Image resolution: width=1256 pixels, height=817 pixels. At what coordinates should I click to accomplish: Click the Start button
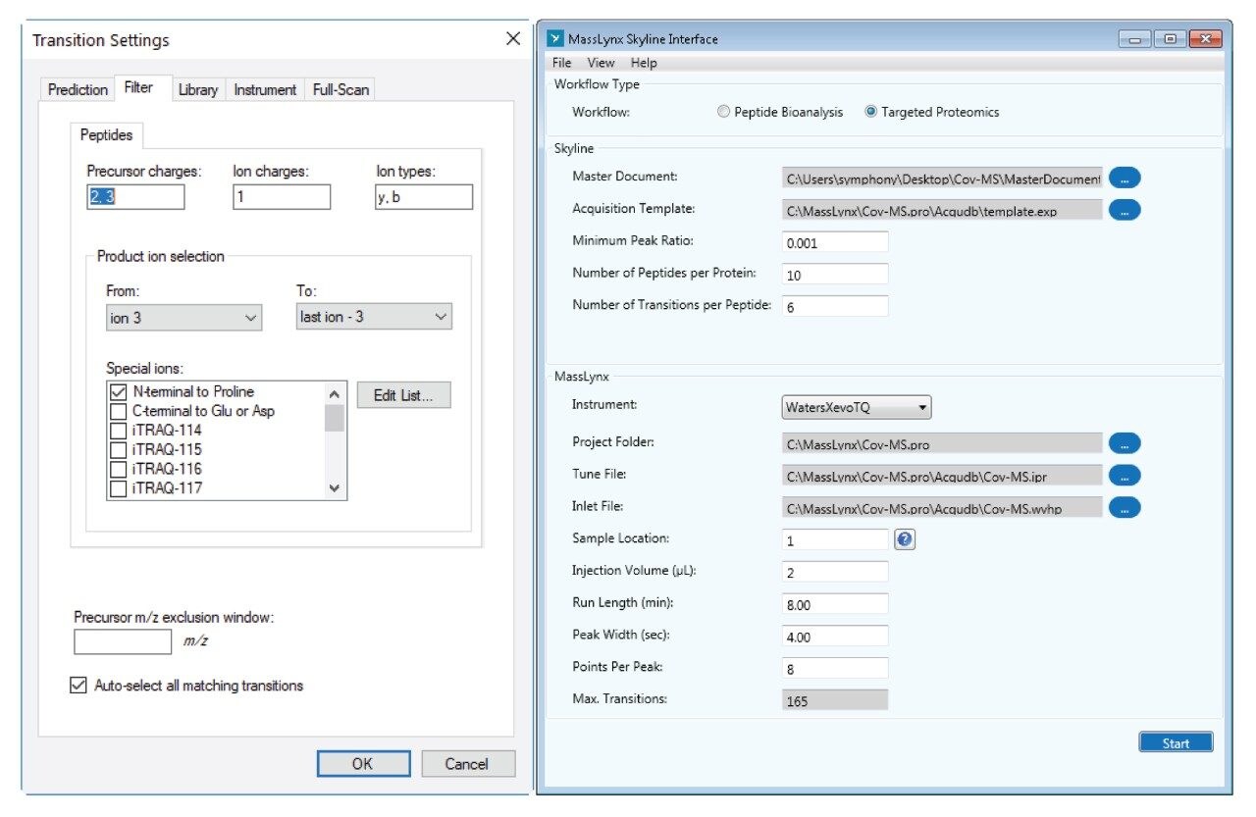click(1176, 742)
